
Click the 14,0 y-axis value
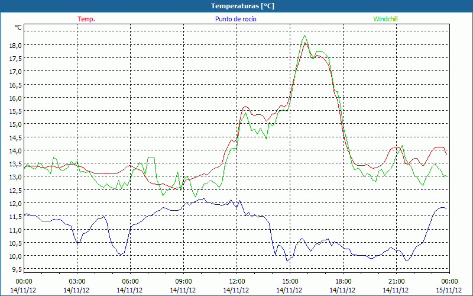pos(17,150)
